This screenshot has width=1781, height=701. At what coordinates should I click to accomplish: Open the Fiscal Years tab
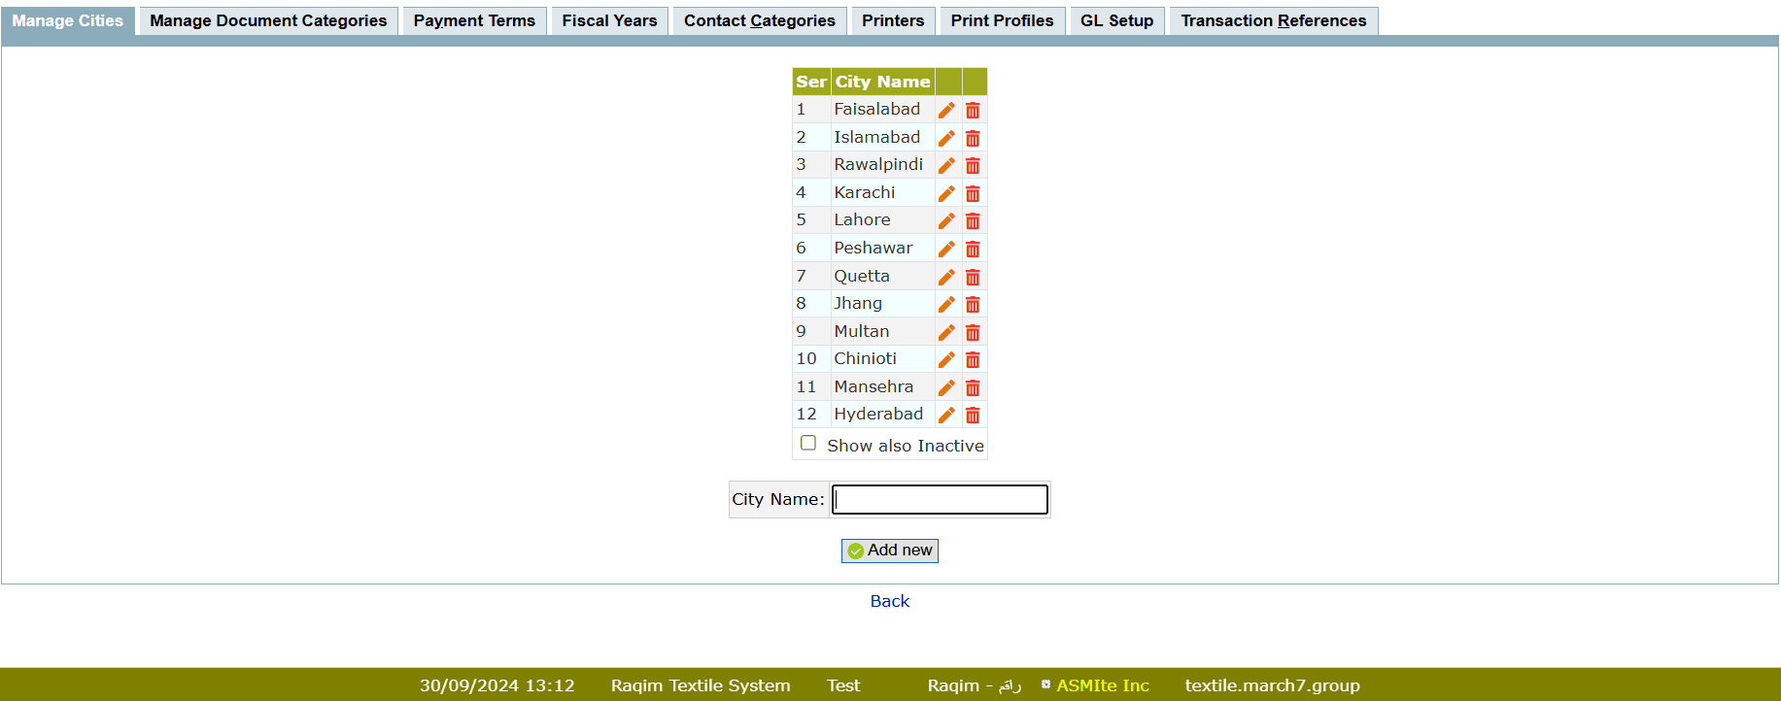[609, 20]
